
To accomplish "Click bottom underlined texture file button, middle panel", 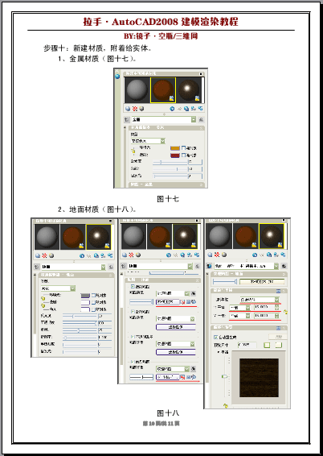I will click(168, 377).
